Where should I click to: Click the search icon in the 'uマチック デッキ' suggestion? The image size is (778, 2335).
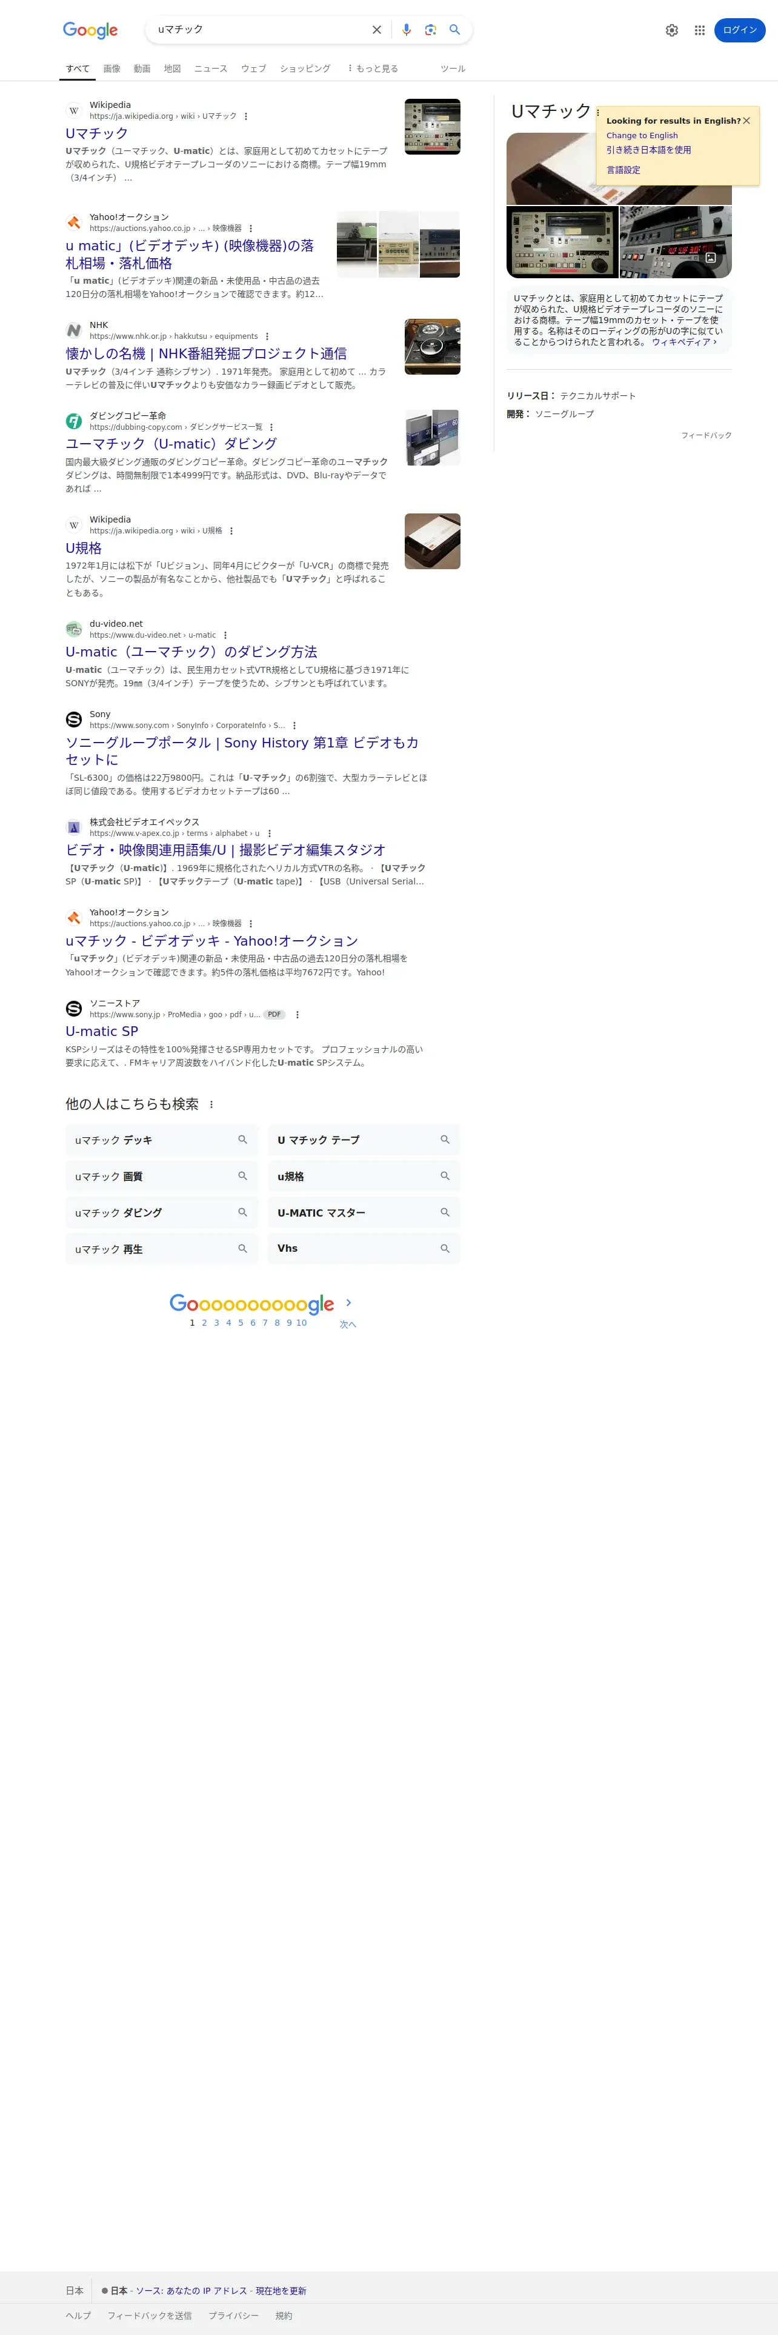(x=243, y=1140)
